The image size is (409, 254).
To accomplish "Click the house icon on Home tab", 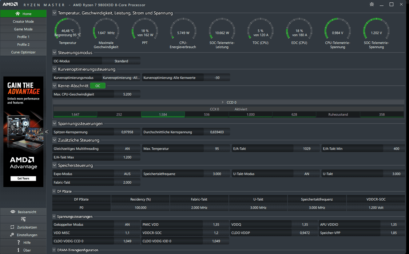I will tap(18, 14).
